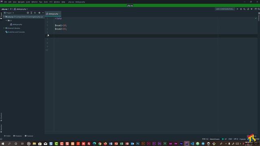Toggle the Database tool window on right edge

[259, 17]
